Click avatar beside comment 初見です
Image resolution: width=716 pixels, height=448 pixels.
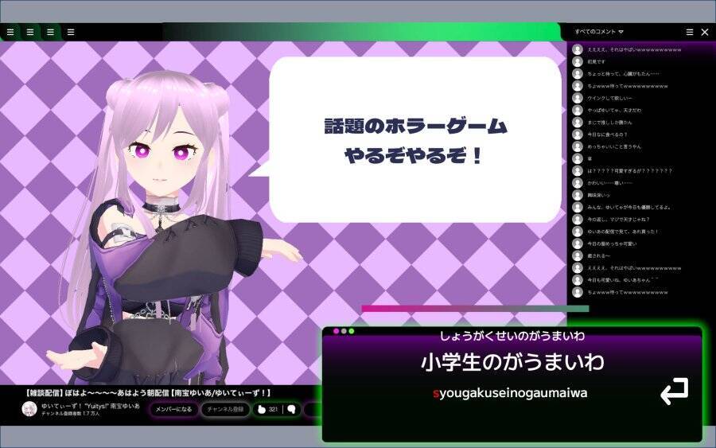click(578, 61)
